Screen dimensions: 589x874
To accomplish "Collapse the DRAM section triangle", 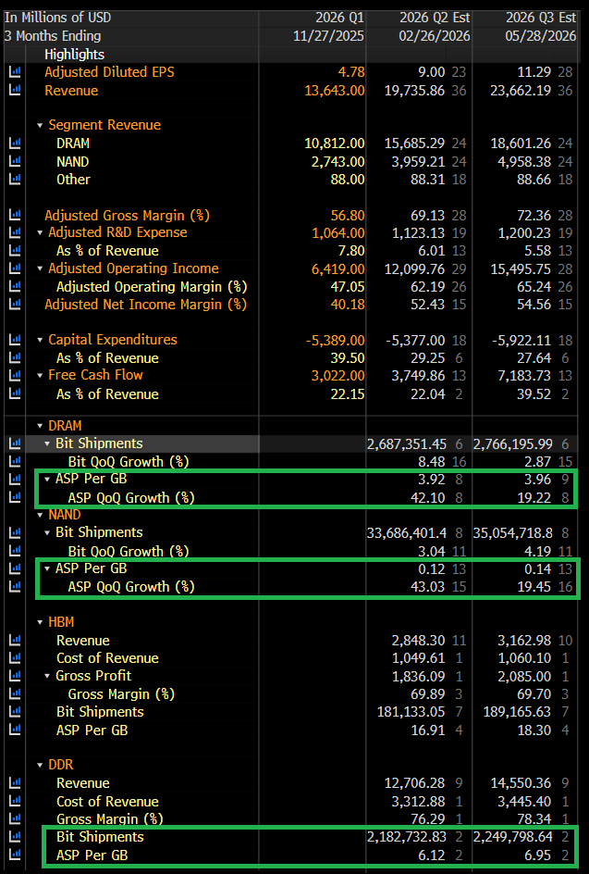I will click(x=40, y=426).
